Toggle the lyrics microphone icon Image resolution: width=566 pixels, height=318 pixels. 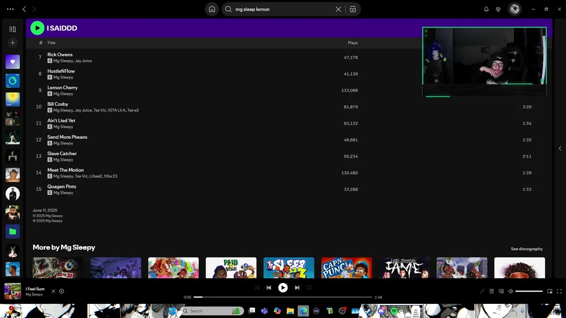pyautogui.click(x=482, y=291)
